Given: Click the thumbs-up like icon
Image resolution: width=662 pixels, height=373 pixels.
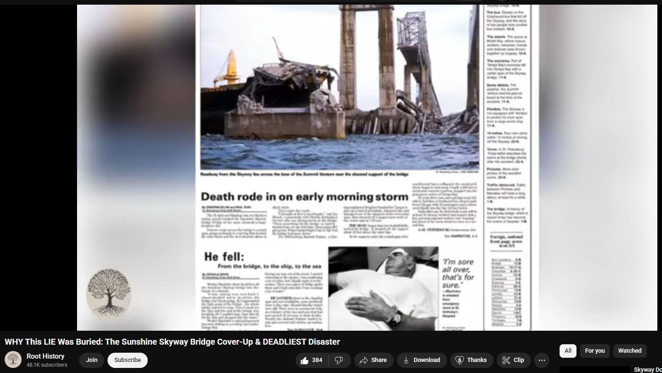Looking at the screenshot, I should (x=304, y=360).
